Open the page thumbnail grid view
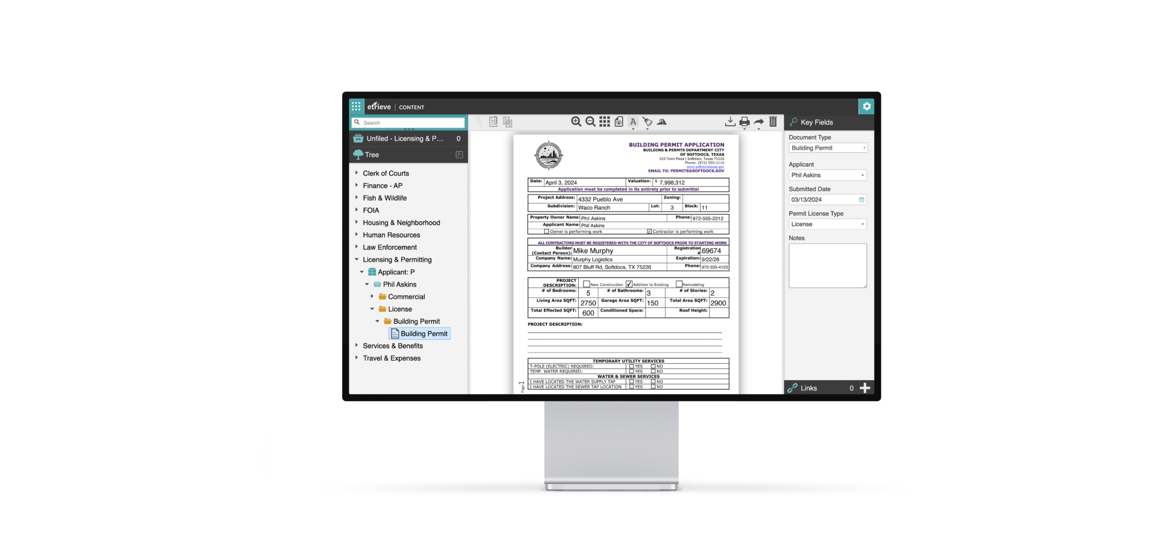This screenshot has width=1168, height=549. (x=605, y=121)
